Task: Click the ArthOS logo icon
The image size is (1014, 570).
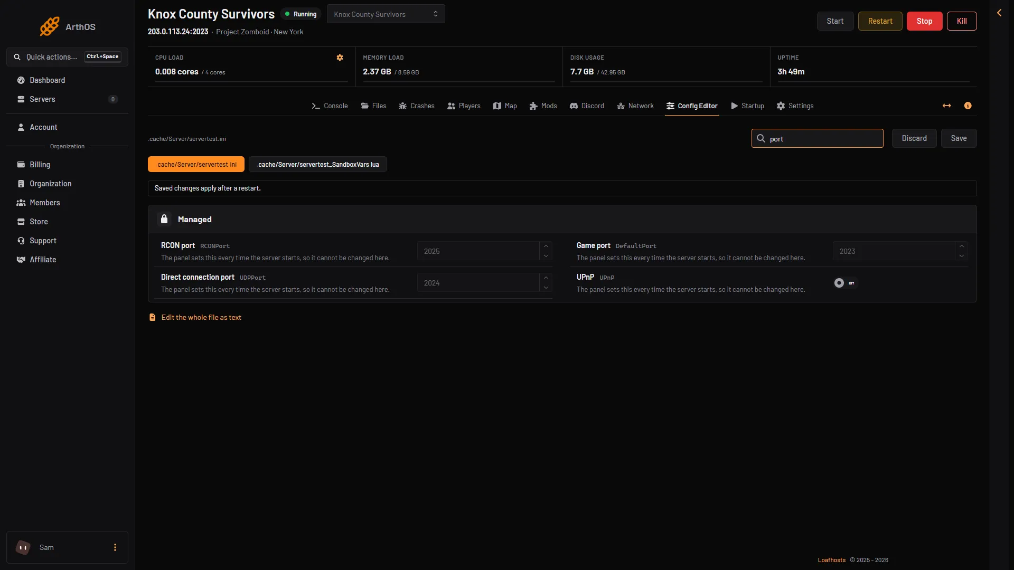Action: click(50, 26)
